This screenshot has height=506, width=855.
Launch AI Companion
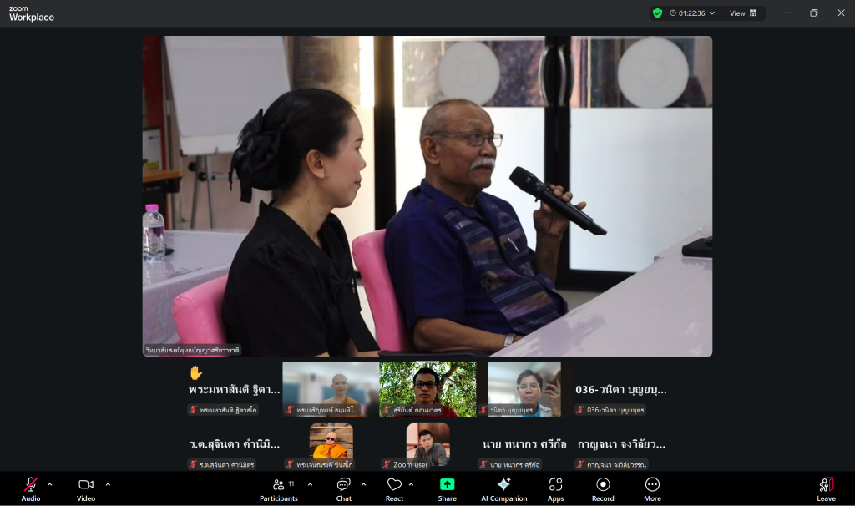coord(503,488)
